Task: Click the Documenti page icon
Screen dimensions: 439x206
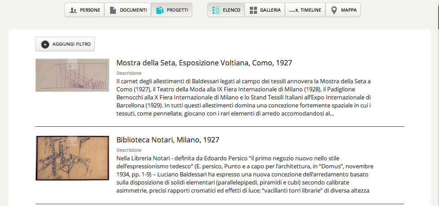Action: pyautogui.click(x=113, y=10)
